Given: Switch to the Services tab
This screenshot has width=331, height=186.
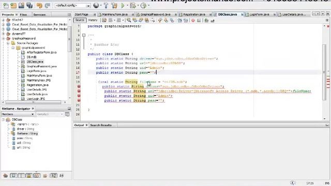Looking at the screenshot, I should 39,14.
